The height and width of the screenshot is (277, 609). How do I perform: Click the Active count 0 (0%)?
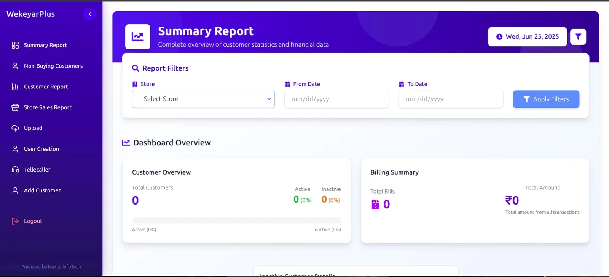(303, 200)
